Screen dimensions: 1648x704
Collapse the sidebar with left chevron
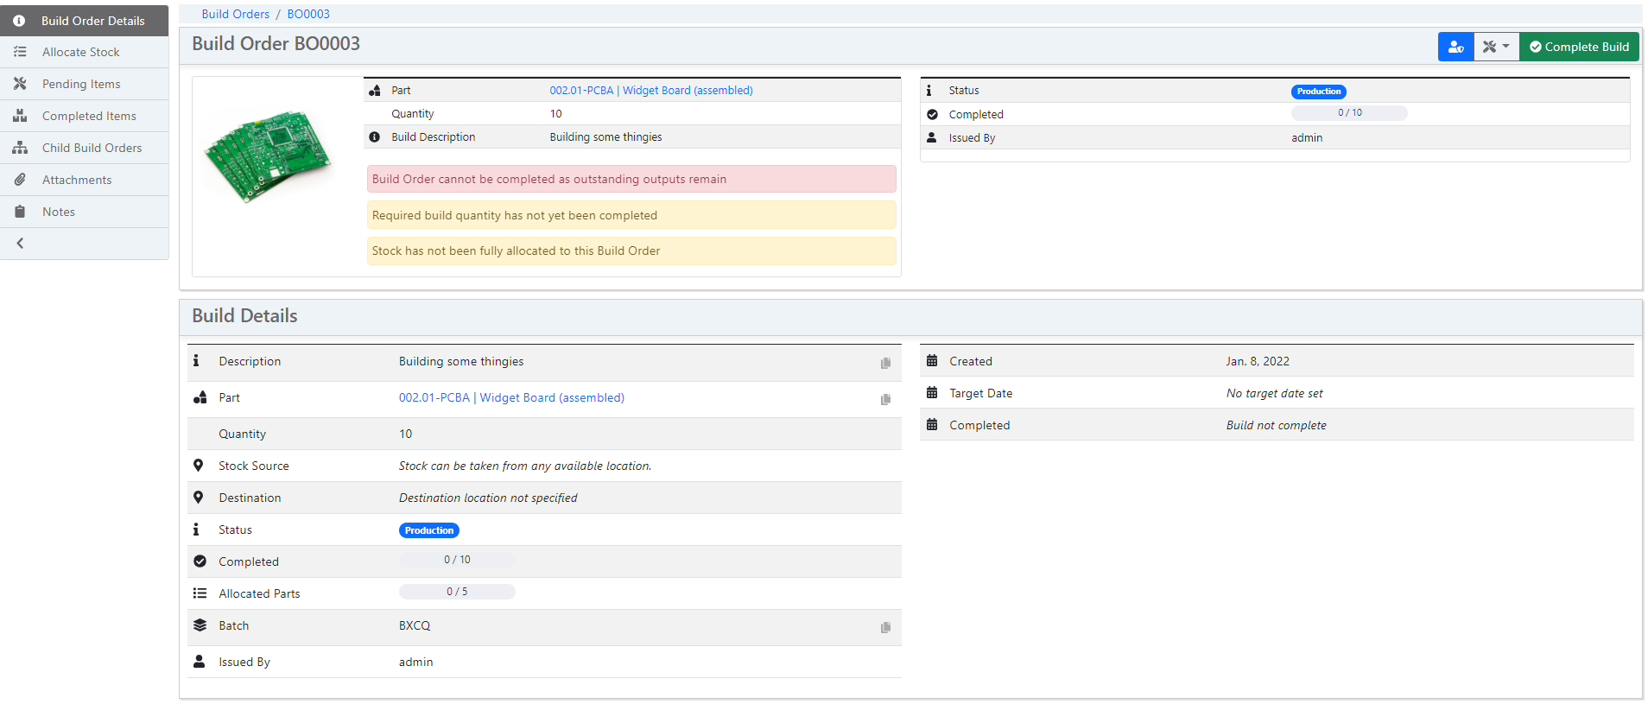click(x=20, y=244)
